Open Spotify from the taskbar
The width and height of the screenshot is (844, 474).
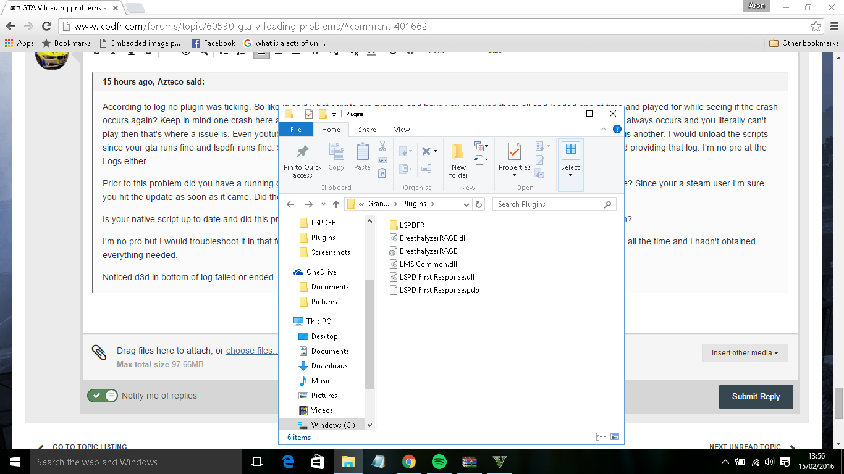[439, 462]
